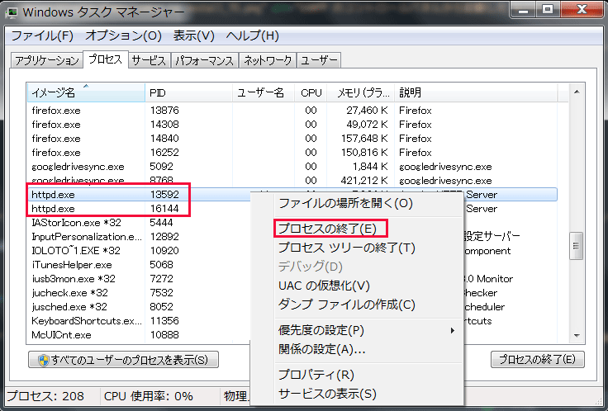Open the 優先度の設定 submenu arrow
The height and width of the screenshot is (411, 608).
[451, 330]
